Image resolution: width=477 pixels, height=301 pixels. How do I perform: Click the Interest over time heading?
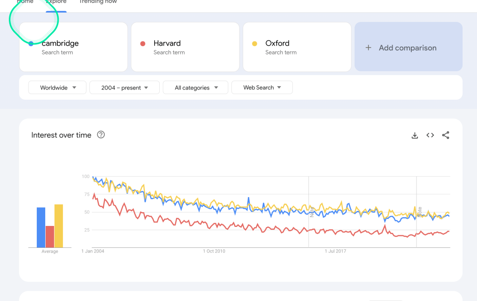(x=61, y=135)
